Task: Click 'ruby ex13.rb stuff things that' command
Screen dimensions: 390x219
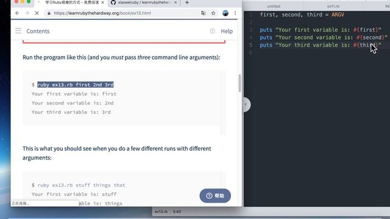Action: (x=81, y=185)
